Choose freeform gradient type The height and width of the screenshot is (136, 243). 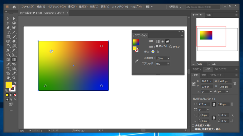point(167,41)
